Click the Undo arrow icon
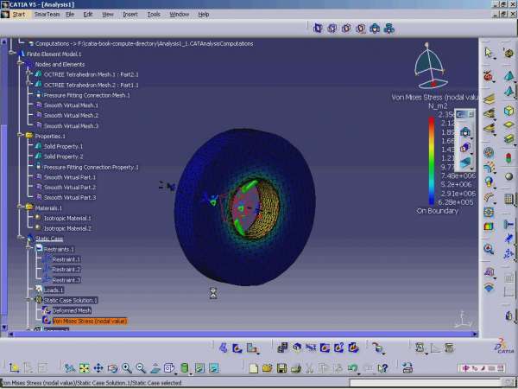 [353, 368]
